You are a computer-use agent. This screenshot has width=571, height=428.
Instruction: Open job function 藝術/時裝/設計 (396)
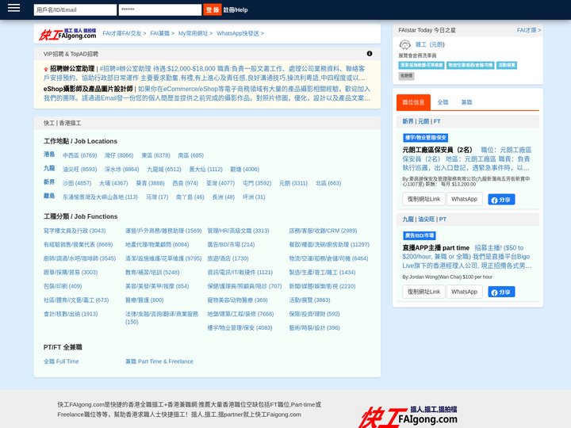tap(314, 327)
